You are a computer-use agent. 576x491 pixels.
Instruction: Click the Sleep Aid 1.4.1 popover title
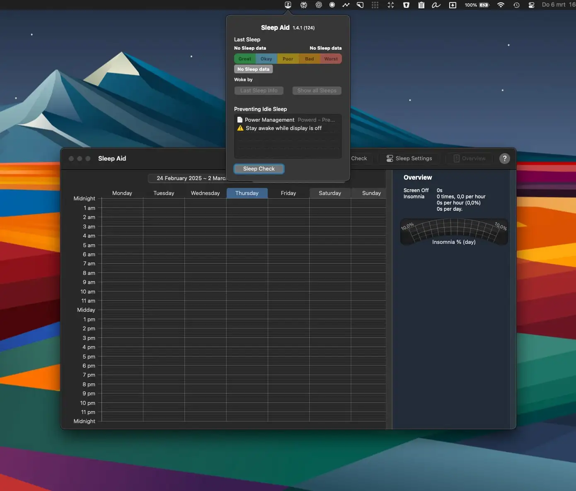click(288, 28)
